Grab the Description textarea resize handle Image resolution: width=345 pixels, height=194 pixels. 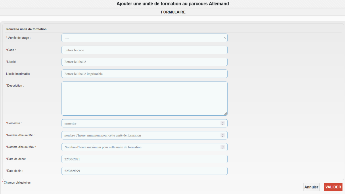coord(226,114)
